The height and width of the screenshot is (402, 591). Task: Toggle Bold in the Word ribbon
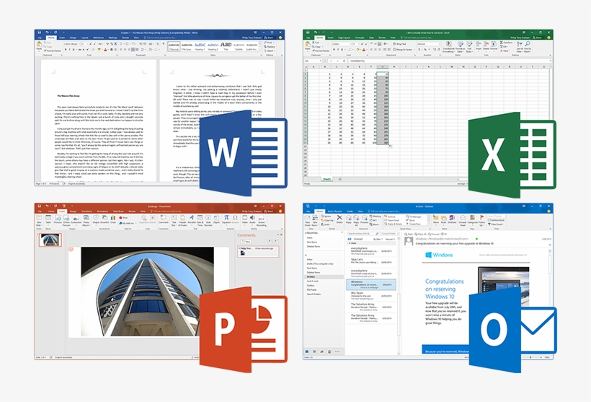[66, 50]
